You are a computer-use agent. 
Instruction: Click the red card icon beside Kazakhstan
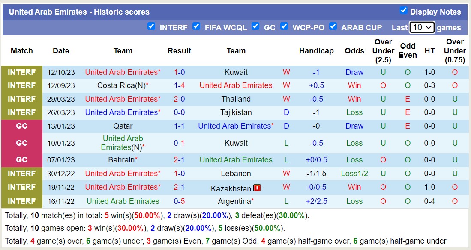point(257,188)
